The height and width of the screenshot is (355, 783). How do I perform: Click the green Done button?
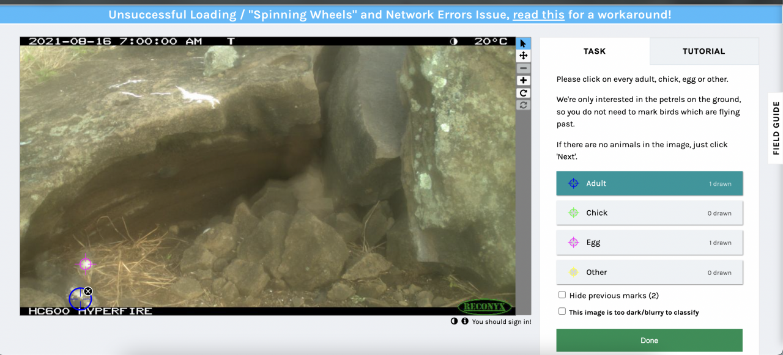tap(650, 340)
